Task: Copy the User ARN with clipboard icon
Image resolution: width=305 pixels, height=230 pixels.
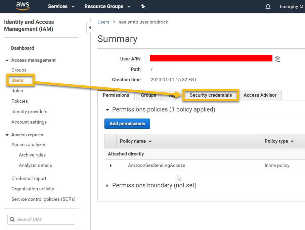Action: click(x=277, y=59)
